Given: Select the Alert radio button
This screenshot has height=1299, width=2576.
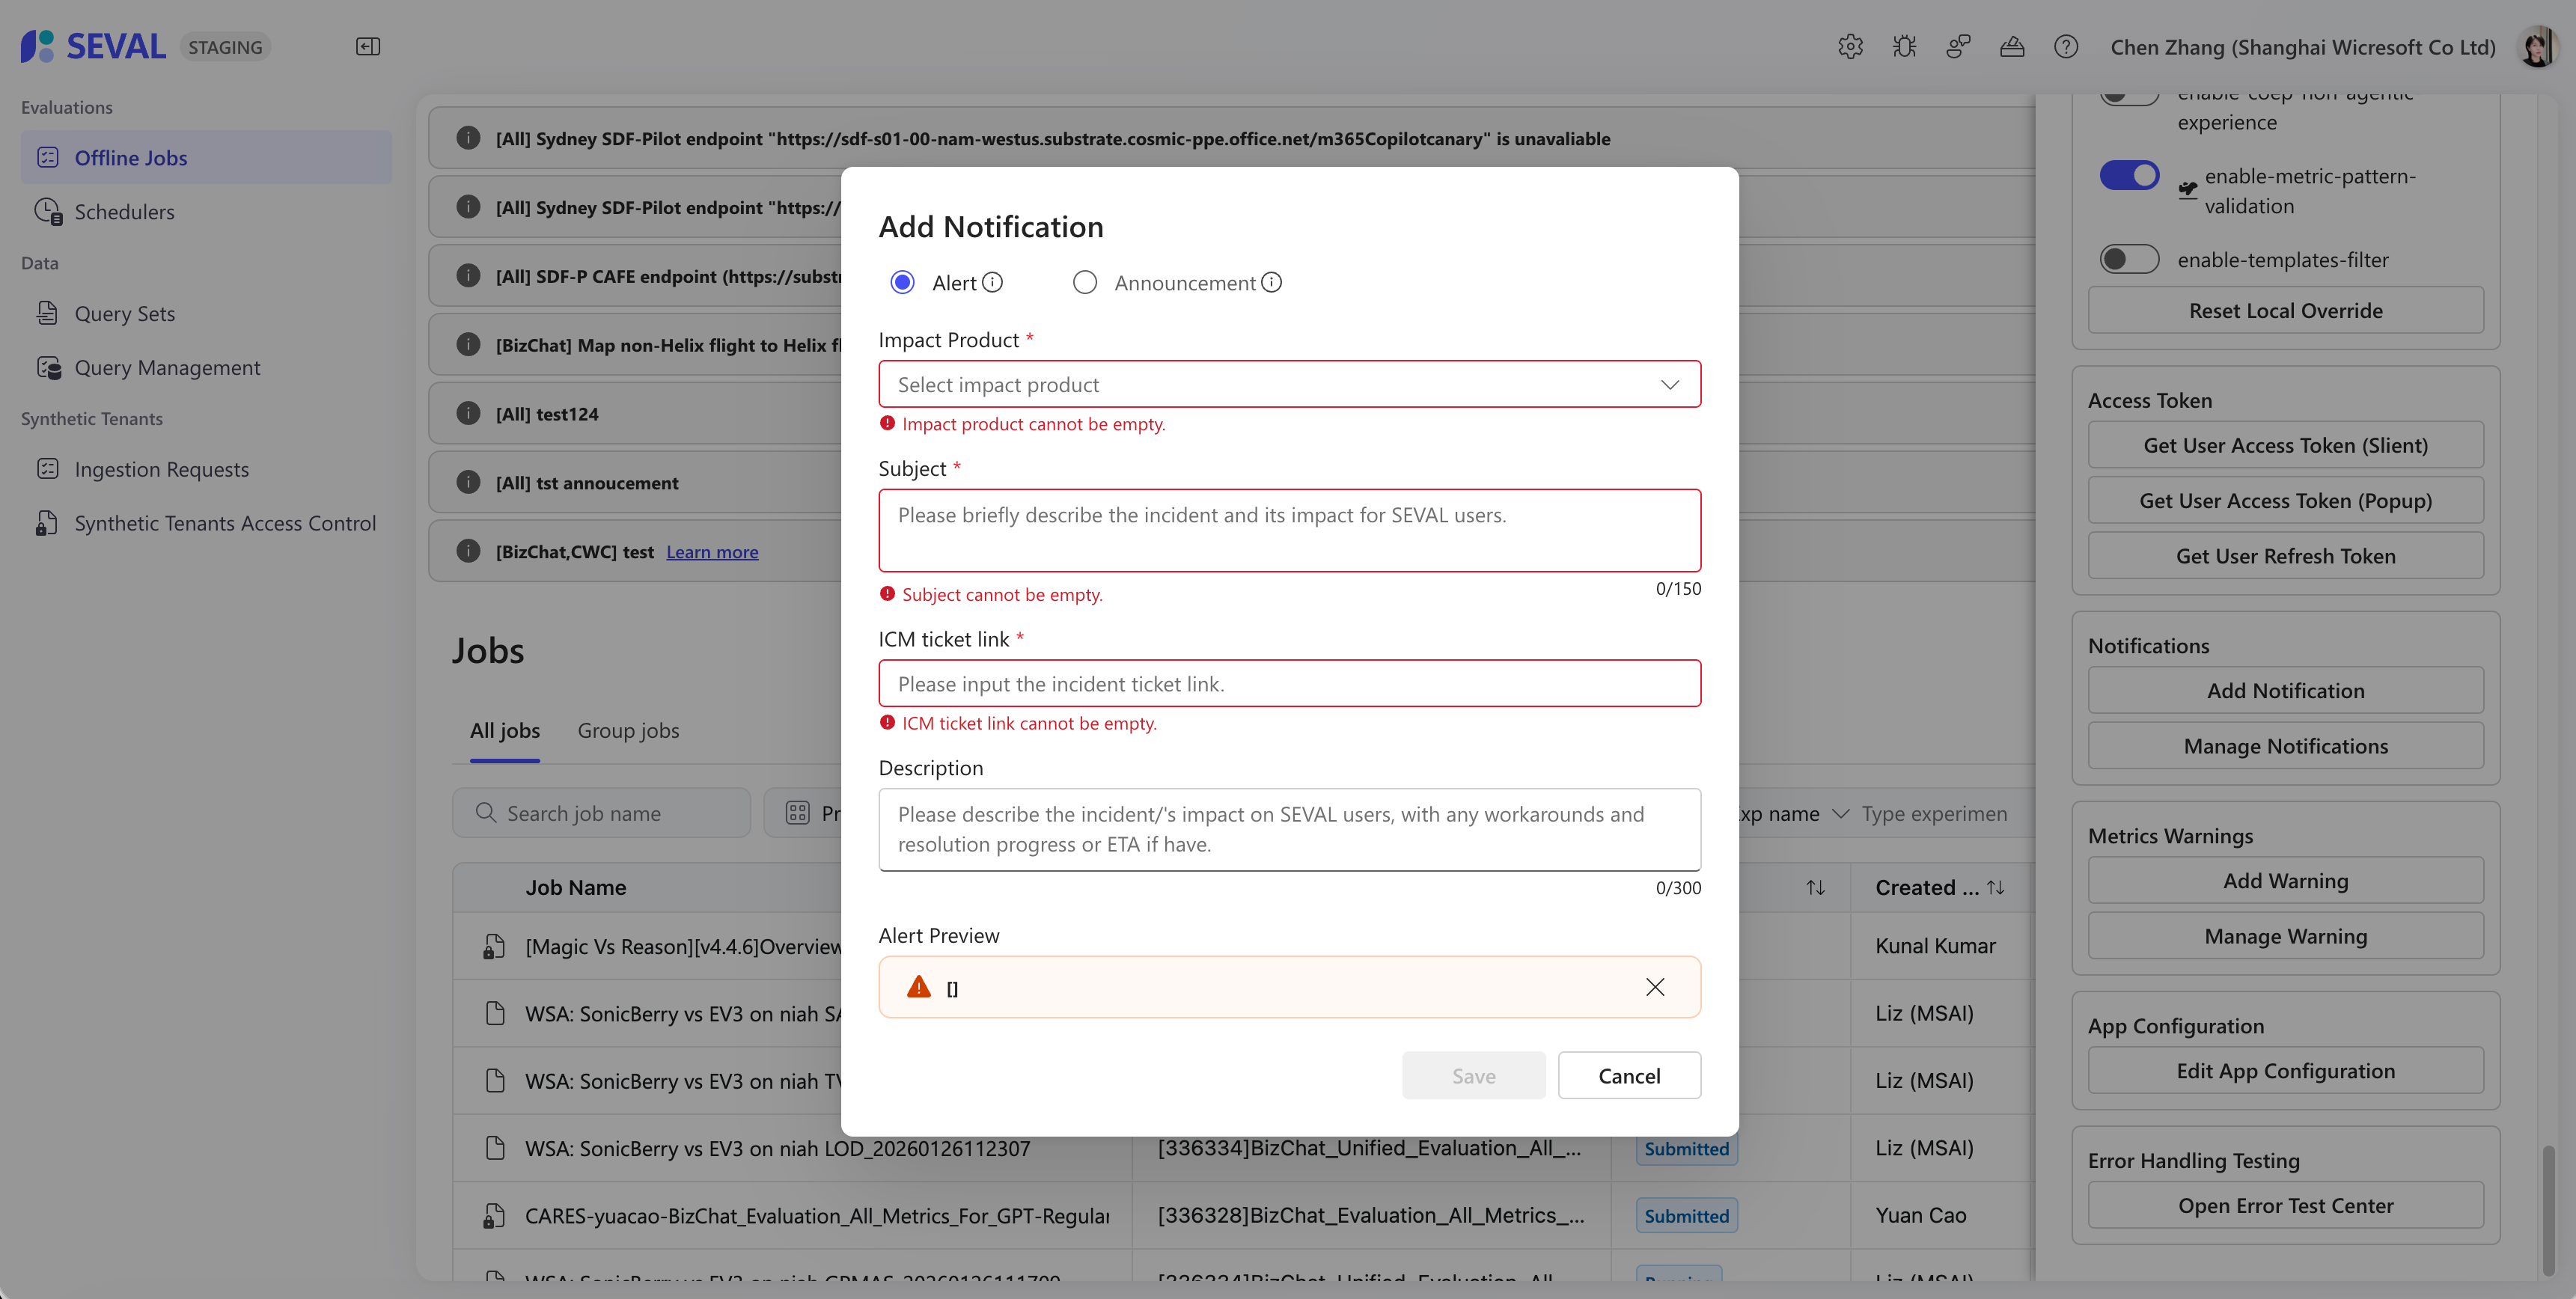Looking at the screenshot, I should pyautogui.click(x=902, y=283).
